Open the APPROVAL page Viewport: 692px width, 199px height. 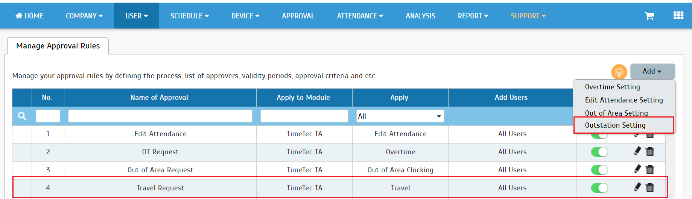point(298,16)
